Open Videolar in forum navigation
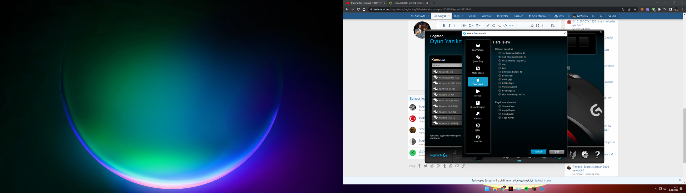The width and height of the screenshot is (686, 193). click(486, 16)
